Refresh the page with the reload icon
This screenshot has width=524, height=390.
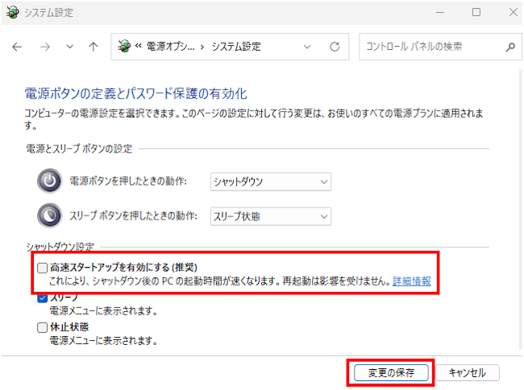click(335, 47)
